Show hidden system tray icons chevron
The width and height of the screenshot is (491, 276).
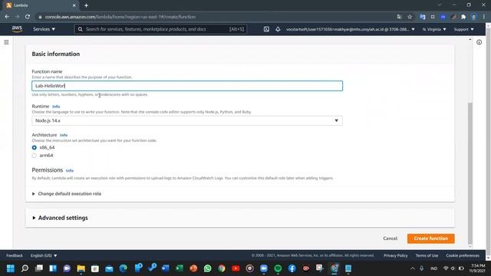click(x=413, y=268)
